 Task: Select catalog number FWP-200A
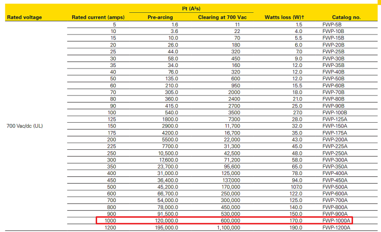coord(335,140)
